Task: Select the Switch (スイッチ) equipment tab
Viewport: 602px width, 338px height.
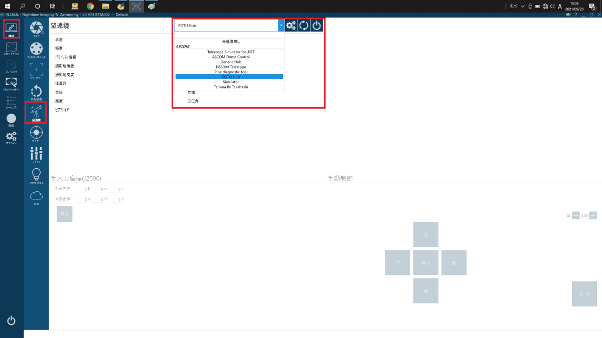Action: (x=36, y=155)
